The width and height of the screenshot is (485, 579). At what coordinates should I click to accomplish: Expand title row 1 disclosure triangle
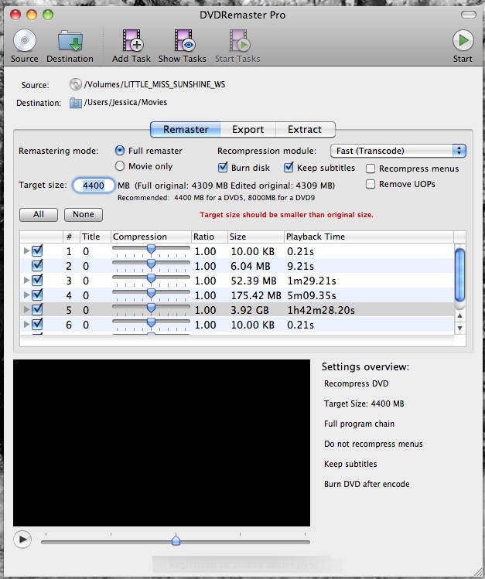click(x=26, y=251)
